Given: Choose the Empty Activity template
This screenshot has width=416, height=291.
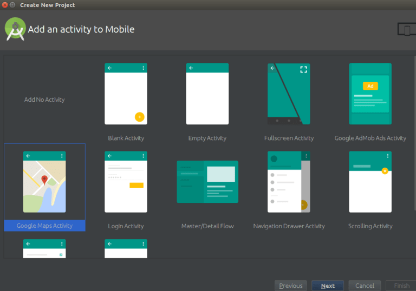Looking at the screenshot, I should 207,94.
